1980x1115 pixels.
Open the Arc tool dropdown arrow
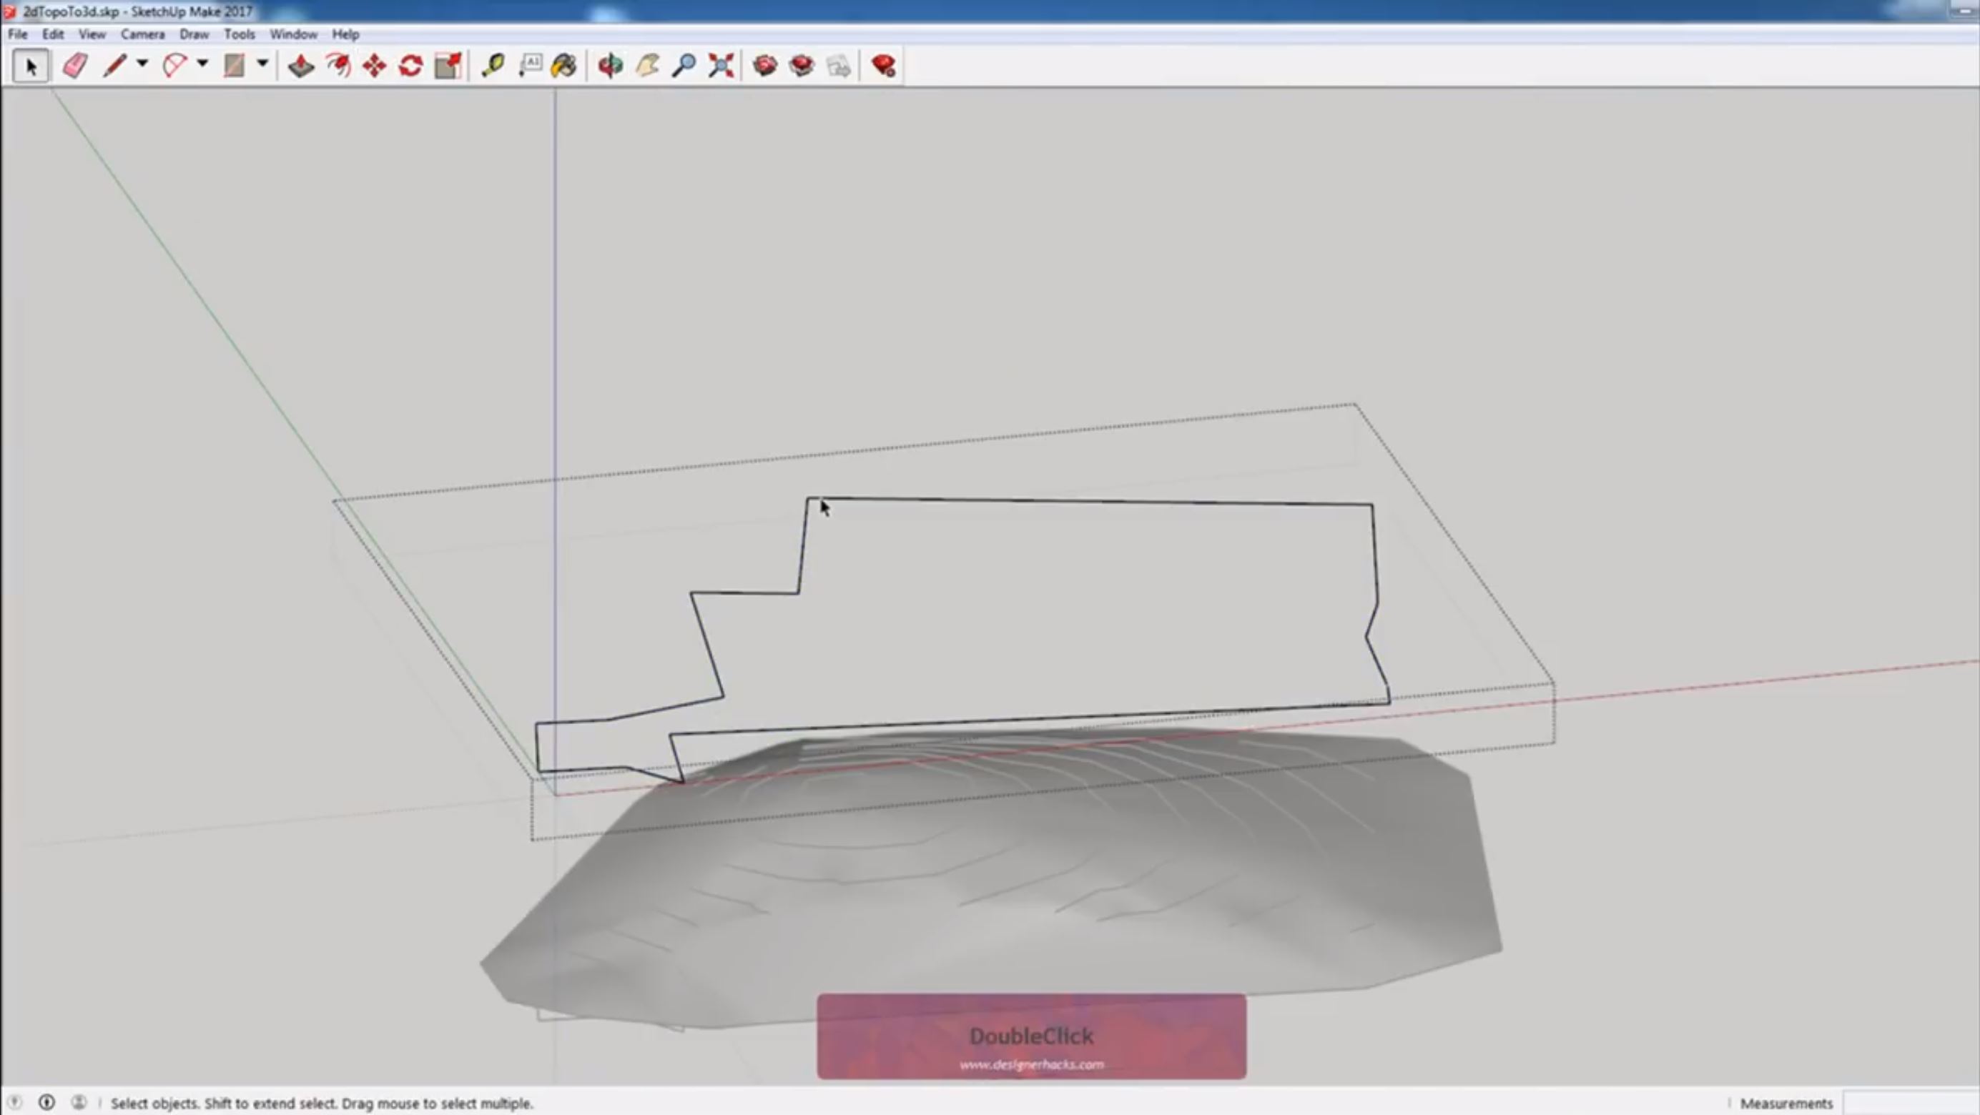(202, 64)
